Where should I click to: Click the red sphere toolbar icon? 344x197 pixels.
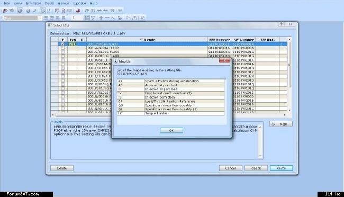point(78,11)
